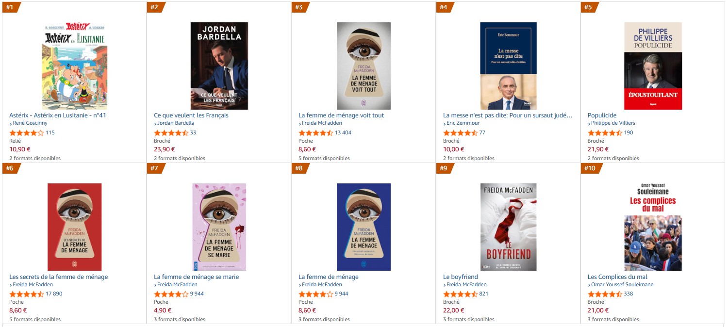Click the #10 rank badge
This screenshot has height=327, width=728.
click(592, 168)
